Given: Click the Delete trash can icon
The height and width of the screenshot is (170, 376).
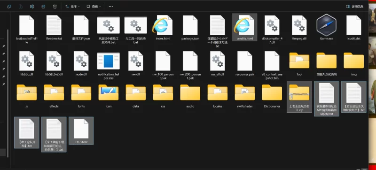Looking at the screenshot, I should click(x=55, y=7).
